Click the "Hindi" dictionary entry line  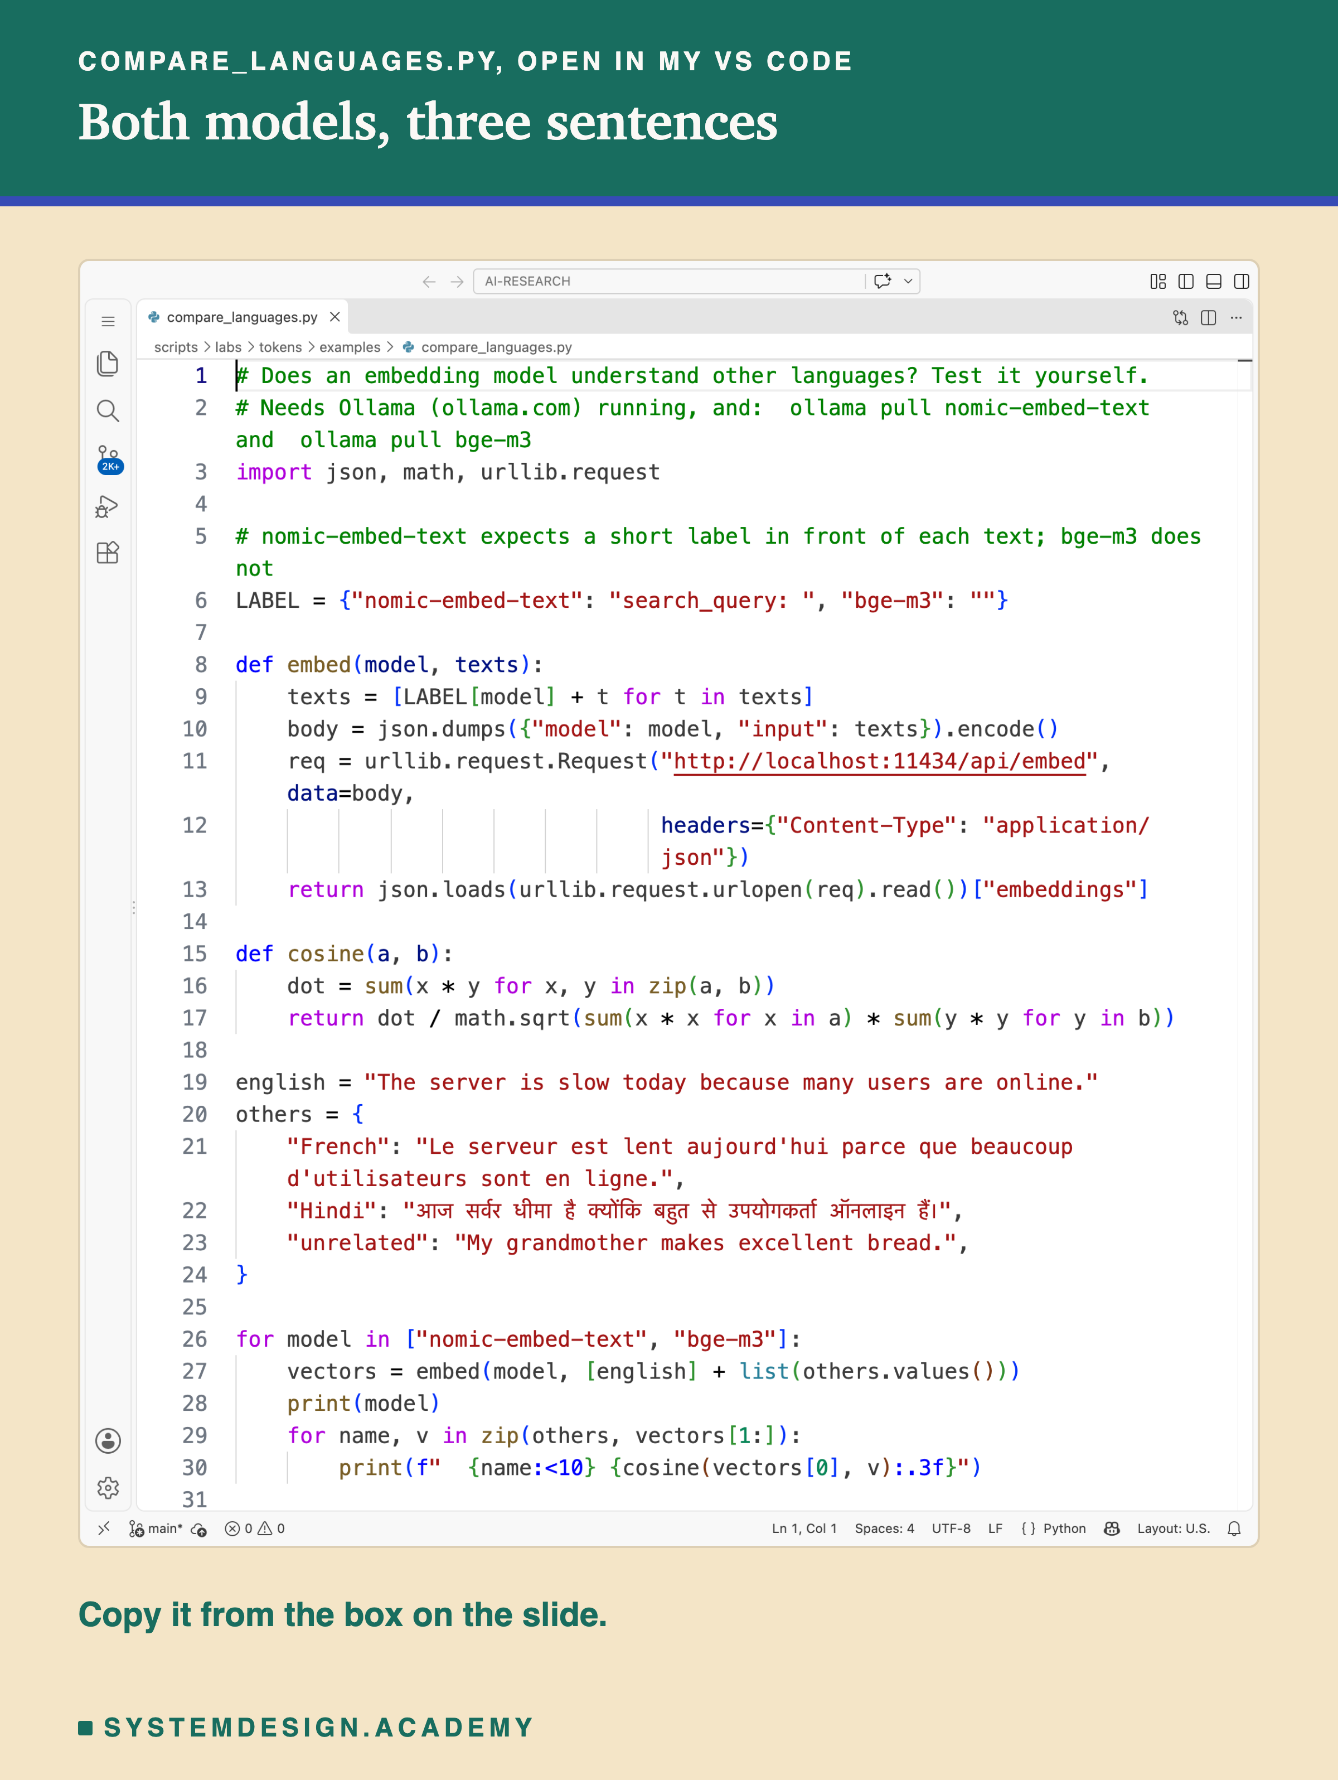point(625,1210)
